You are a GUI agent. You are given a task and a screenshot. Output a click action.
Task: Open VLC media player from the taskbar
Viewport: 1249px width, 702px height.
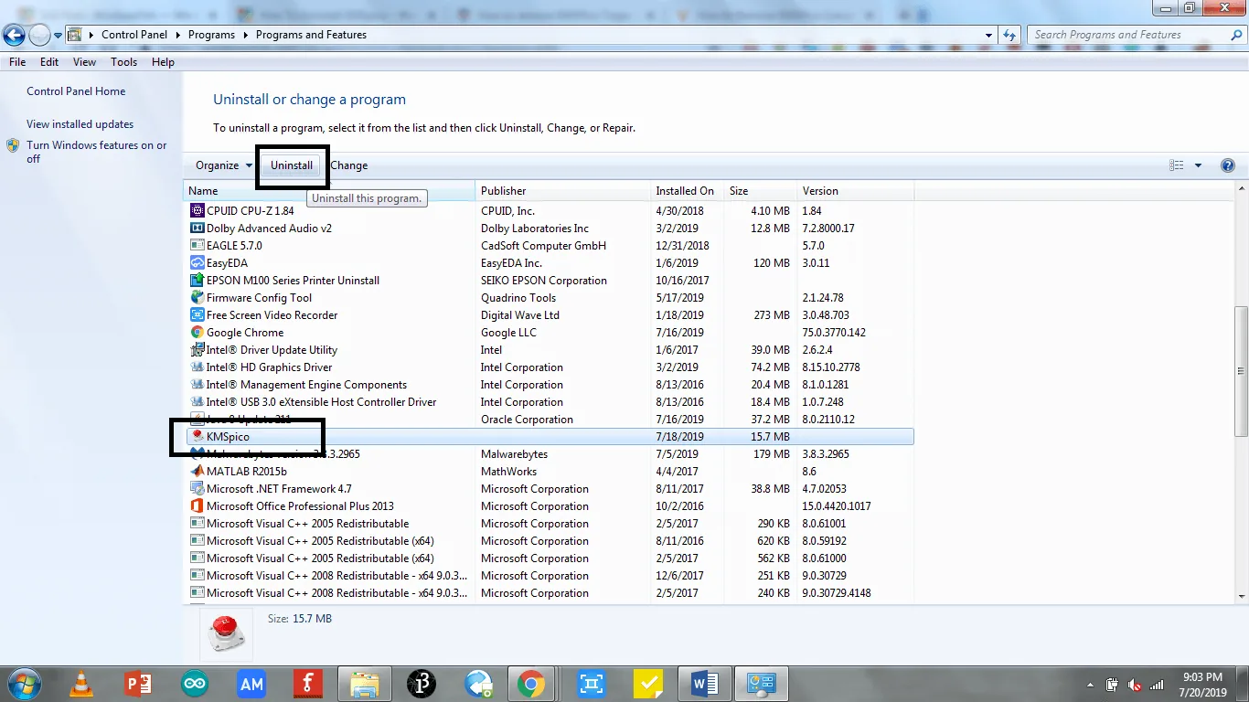(82, 684)
